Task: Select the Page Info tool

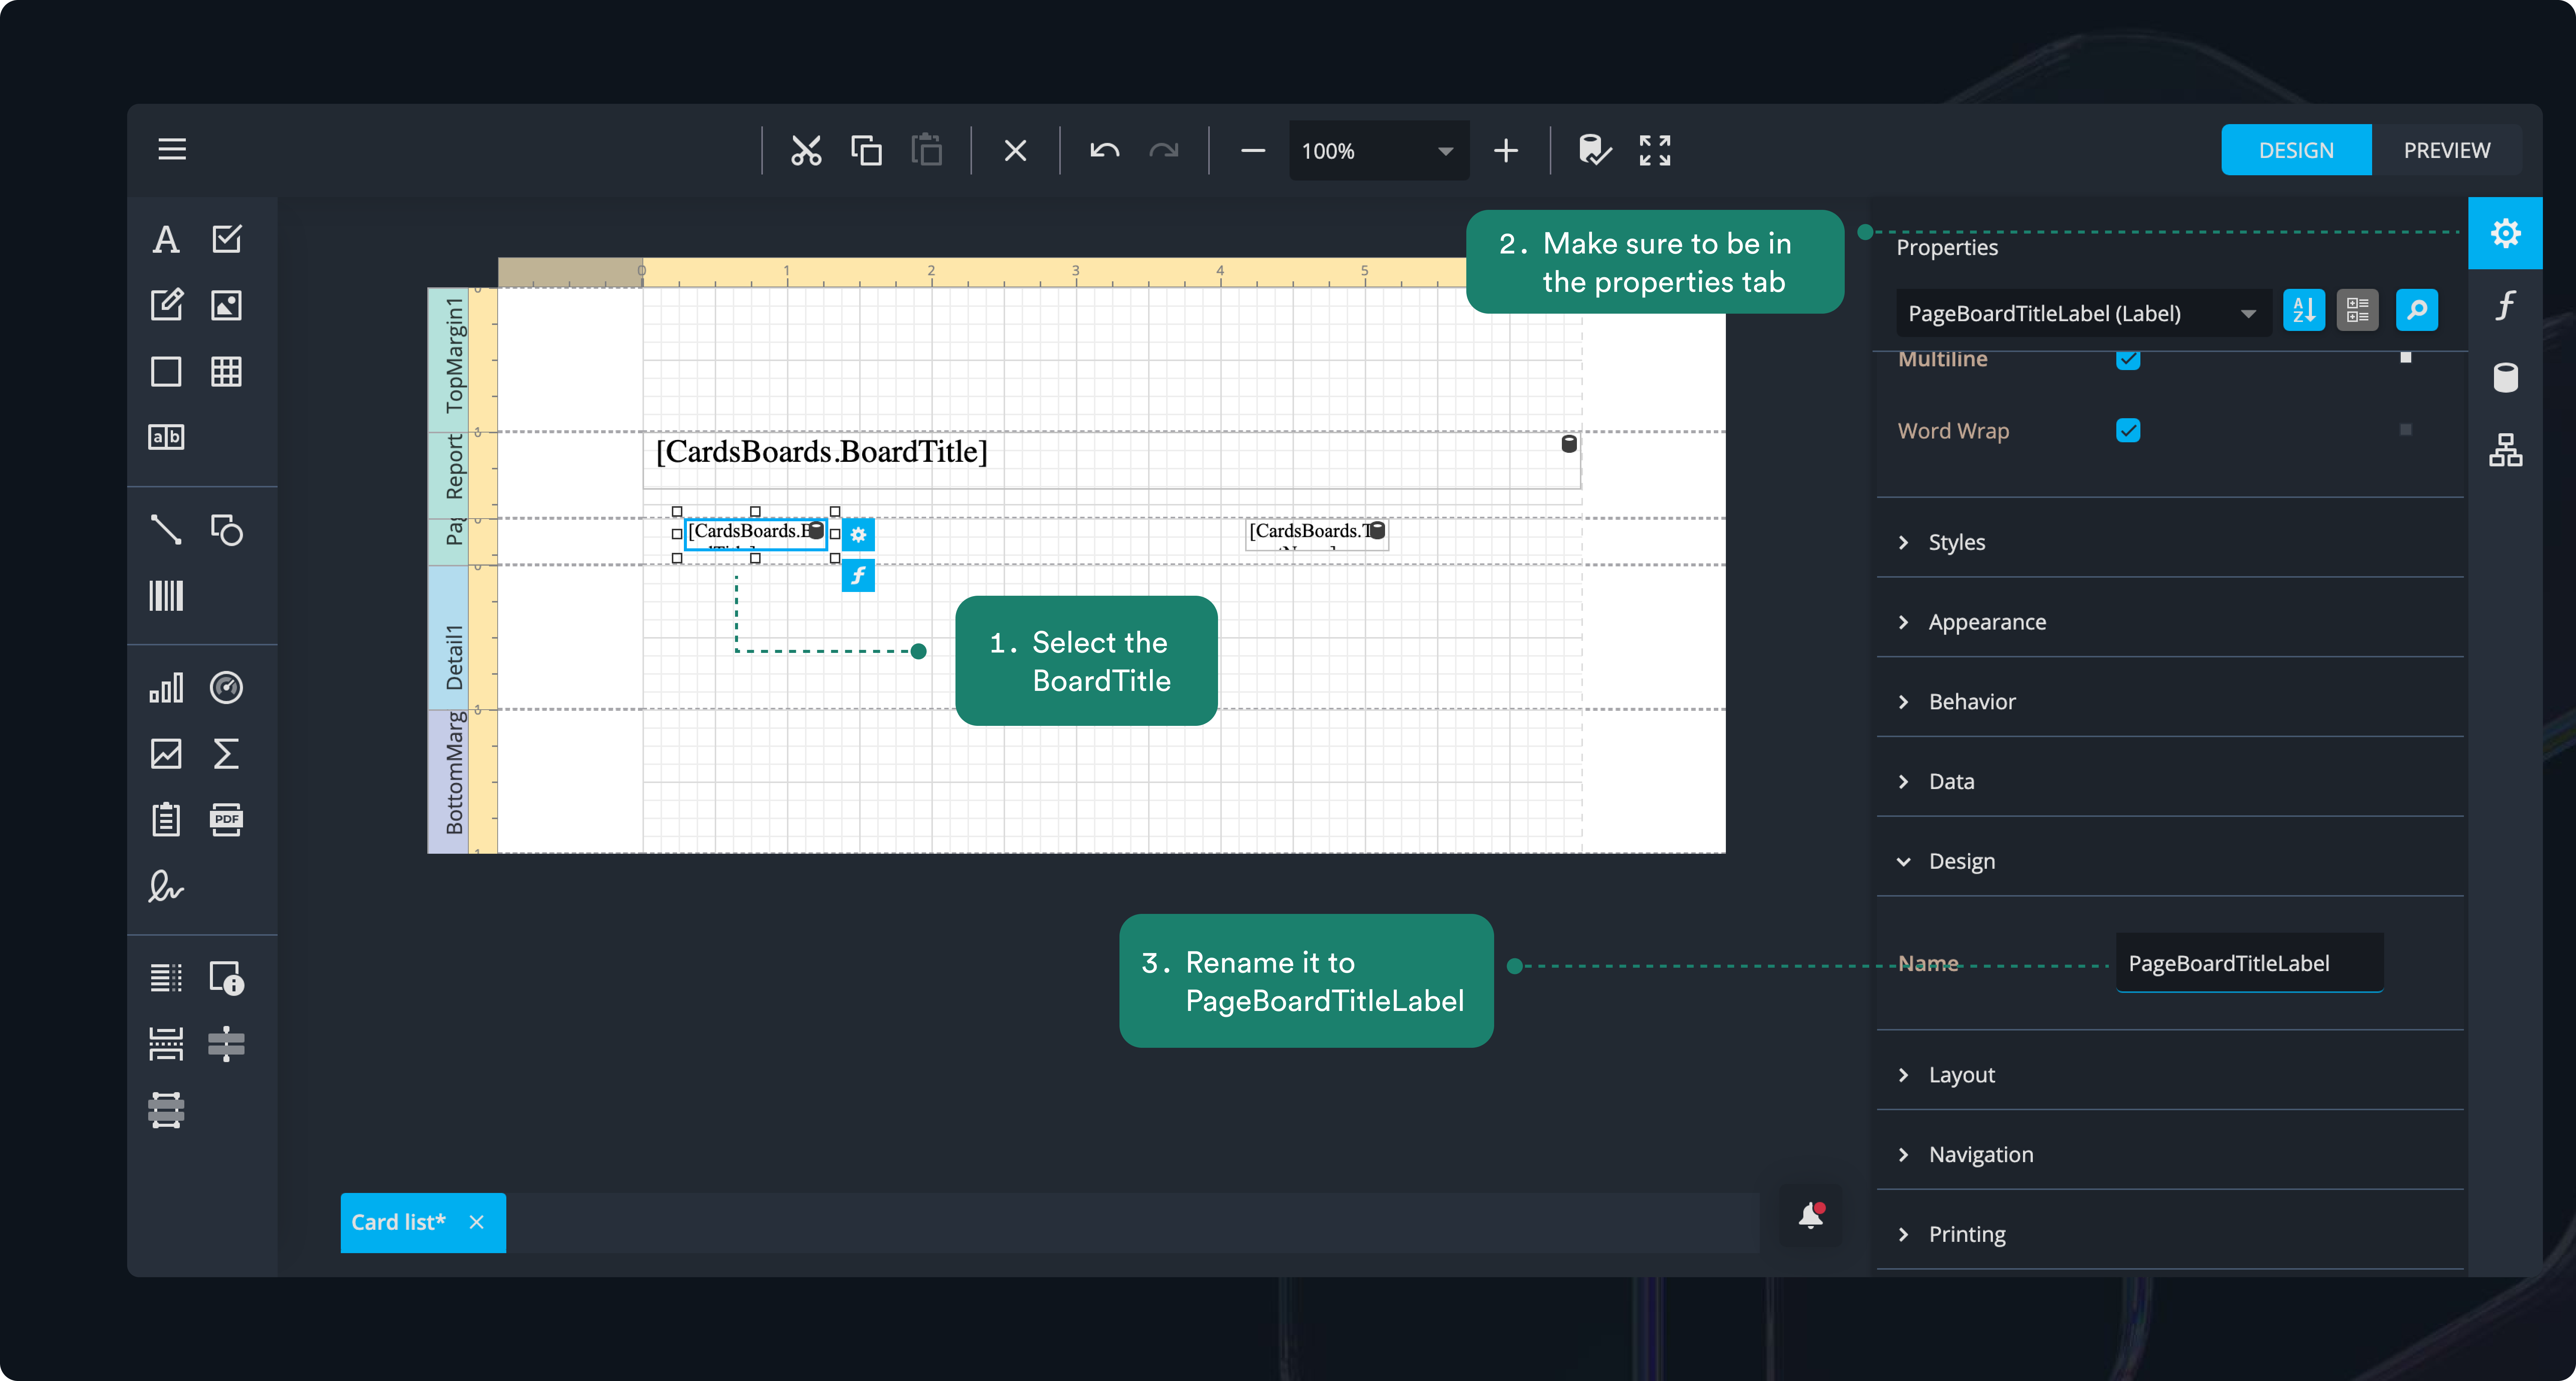Action: (227, 978)
